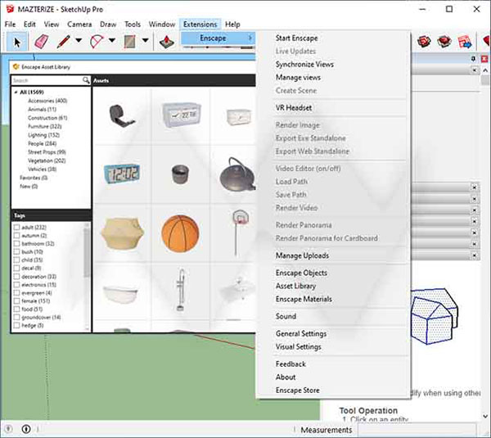491x438 pixels.
Task: Pick the kettle asset thumbnail
Action: pyautogui.click(x=237, y=174)
